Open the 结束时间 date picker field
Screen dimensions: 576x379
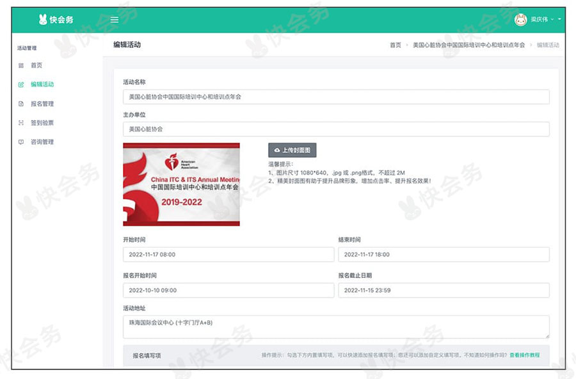tap(443, 254)
